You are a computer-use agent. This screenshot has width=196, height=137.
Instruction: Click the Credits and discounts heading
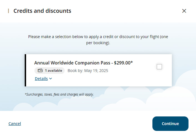tap(42, 11)
